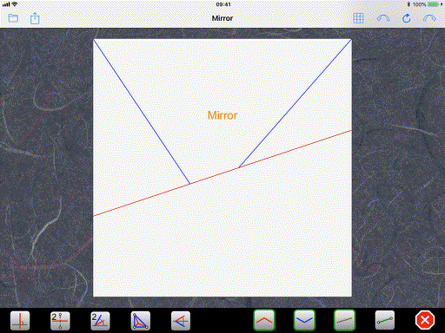This screenshot has width=445, height=333.
Task: Select the left blue crease line
Action: (x=142, y=112)
